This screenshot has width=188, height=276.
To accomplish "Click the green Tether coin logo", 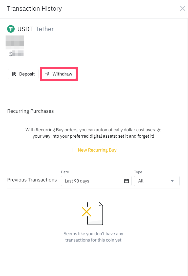I will tap(11, 29).
